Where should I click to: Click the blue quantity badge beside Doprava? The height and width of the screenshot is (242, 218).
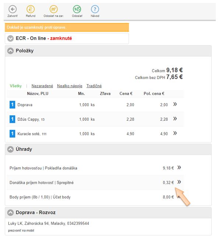12,105
